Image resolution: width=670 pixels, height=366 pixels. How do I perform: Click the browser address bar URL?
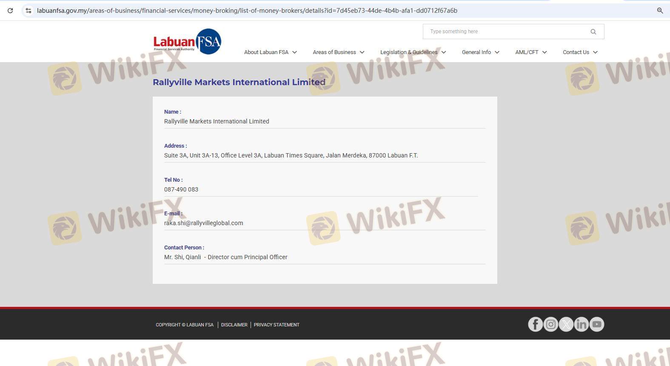(247, 11)
